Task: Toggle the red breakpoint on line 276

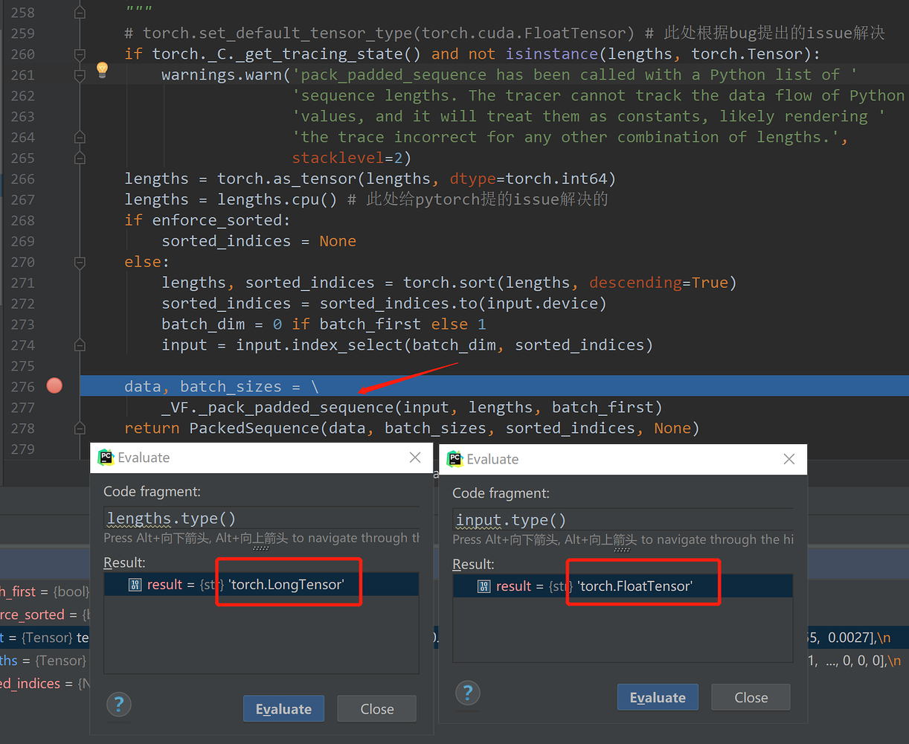Action: click(x=53, y=385)
